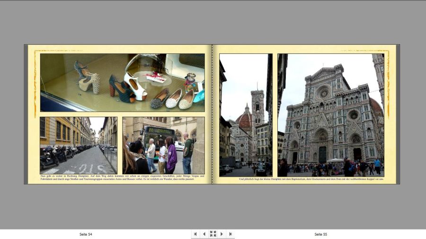Exit full-screen preview mode
Image resolution: width=426 pixels, height=239 pixels.
click(213, 234)
